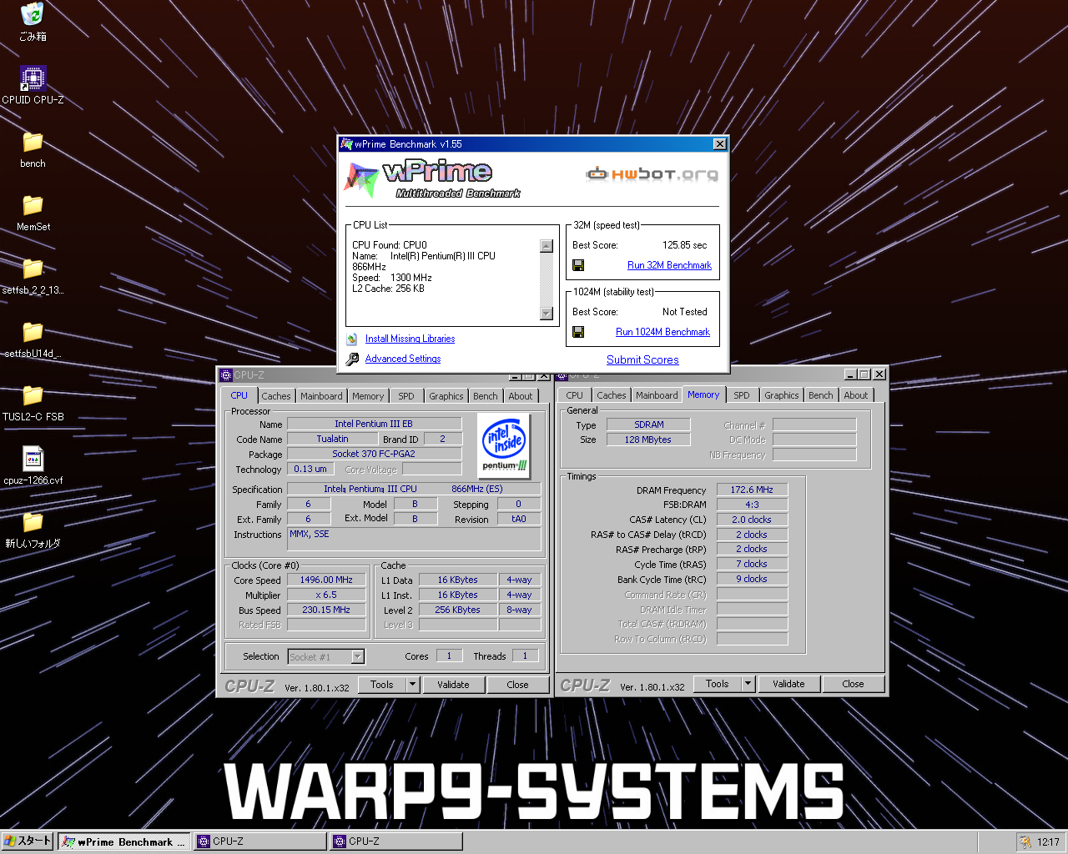
Task: Open the About tab in left CPU-Z
Action: pos(521,396)
